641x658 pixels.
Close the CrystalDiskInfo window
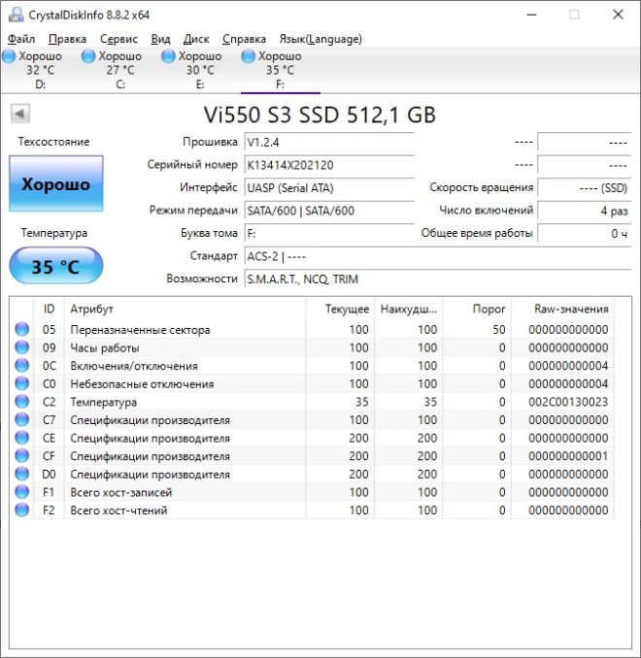618,15
